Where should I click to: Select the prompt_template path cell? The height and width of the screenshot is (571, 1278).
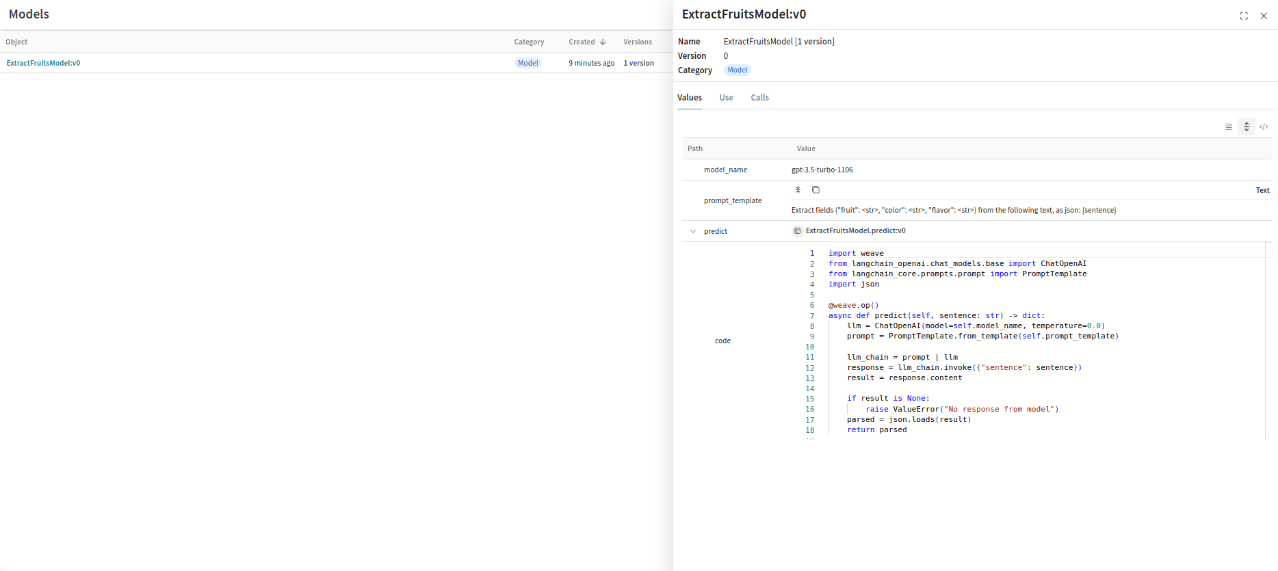click(x=733, y=200)
